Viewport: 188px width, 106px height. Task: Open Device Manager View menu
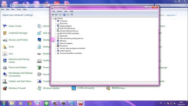(x=66, y=11)
